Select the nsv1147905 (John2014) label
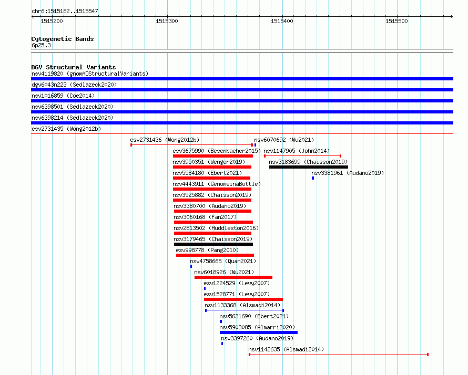The height and width of the screenshot is (375, 468). tap(297, 151)
